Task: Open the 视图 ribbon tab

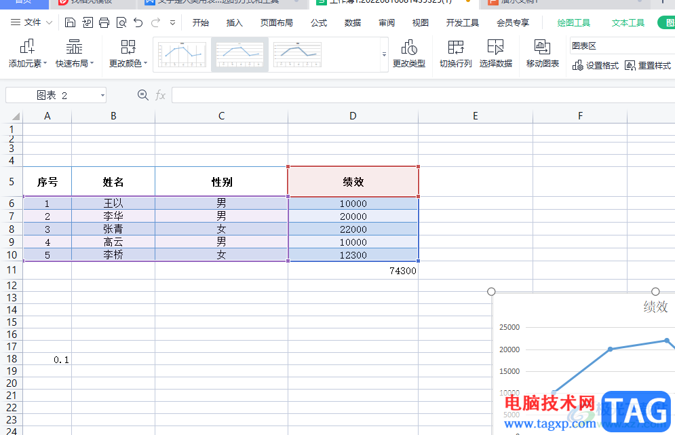Action: coord(420,23)
